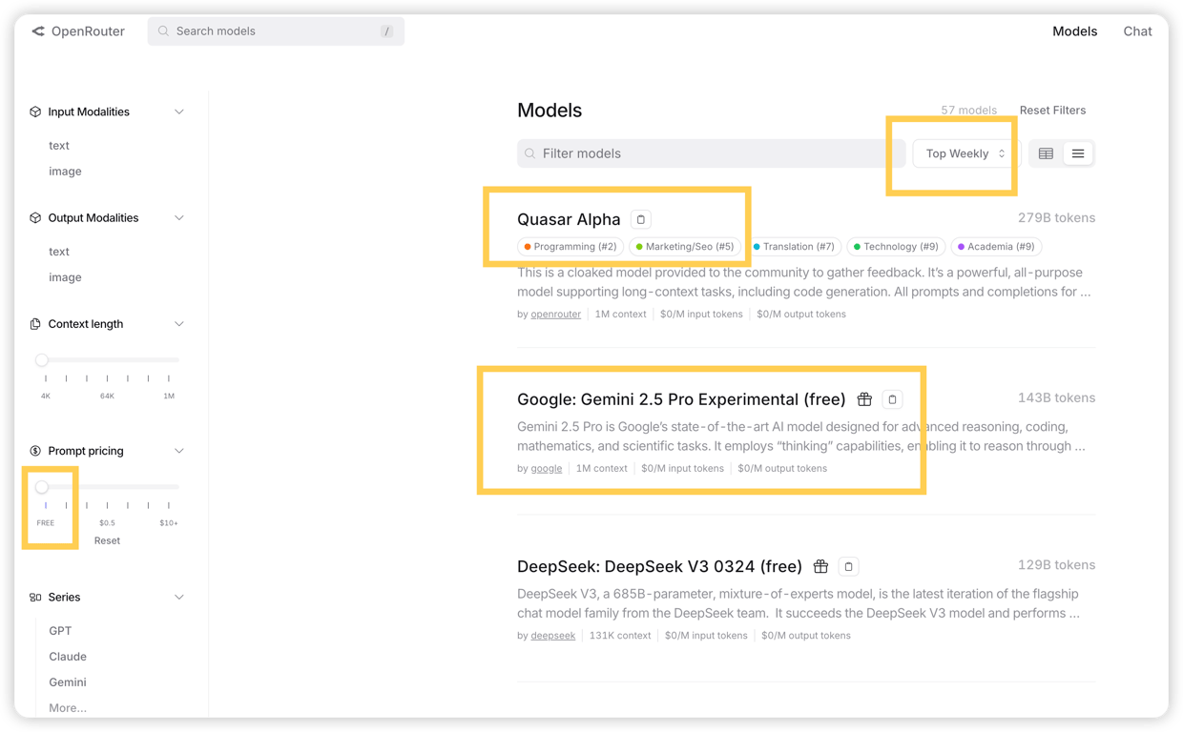Open the Models navigation tab

[1074, 31]
